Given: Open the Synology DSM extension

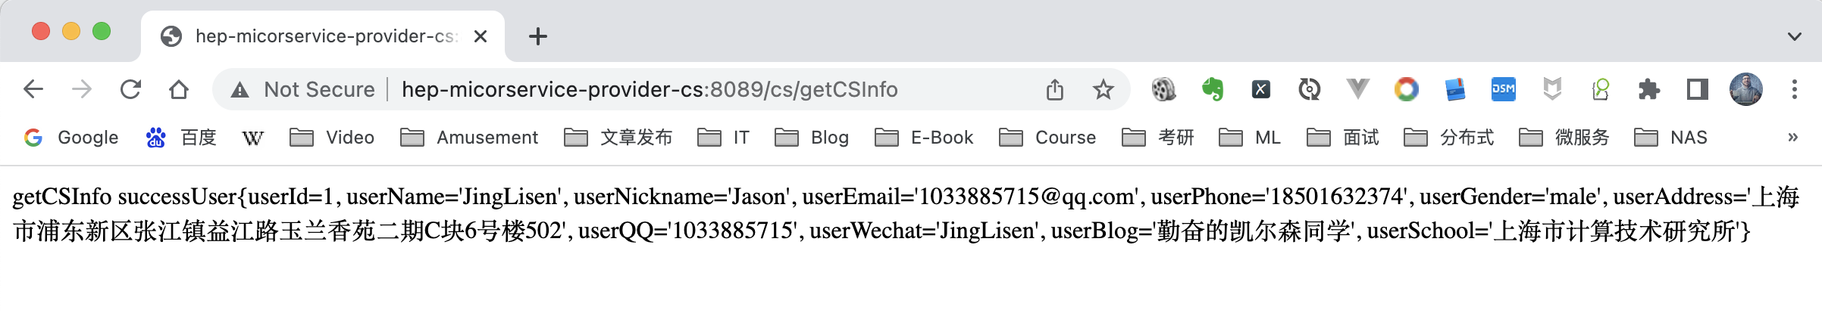Looking at the screenshot, I should click(x=1503, y=89).
